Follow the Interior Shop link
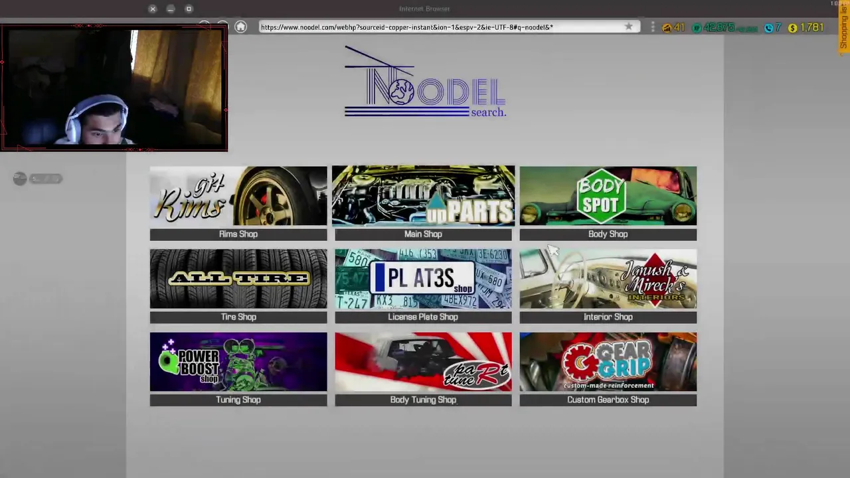The height and width of the screenshot is (478, 850). click(608, 317)
